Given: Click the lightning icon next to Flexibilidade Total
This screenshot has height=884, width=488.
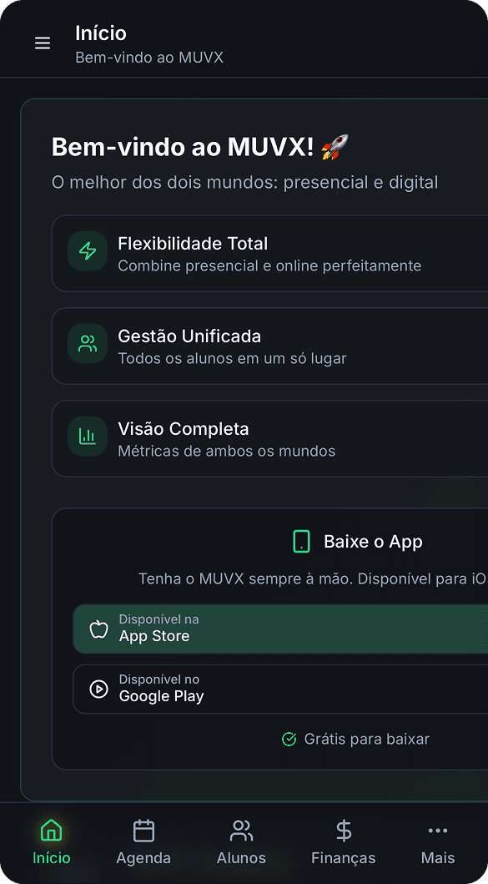Looking at the screenshot, I should point(88,251).
